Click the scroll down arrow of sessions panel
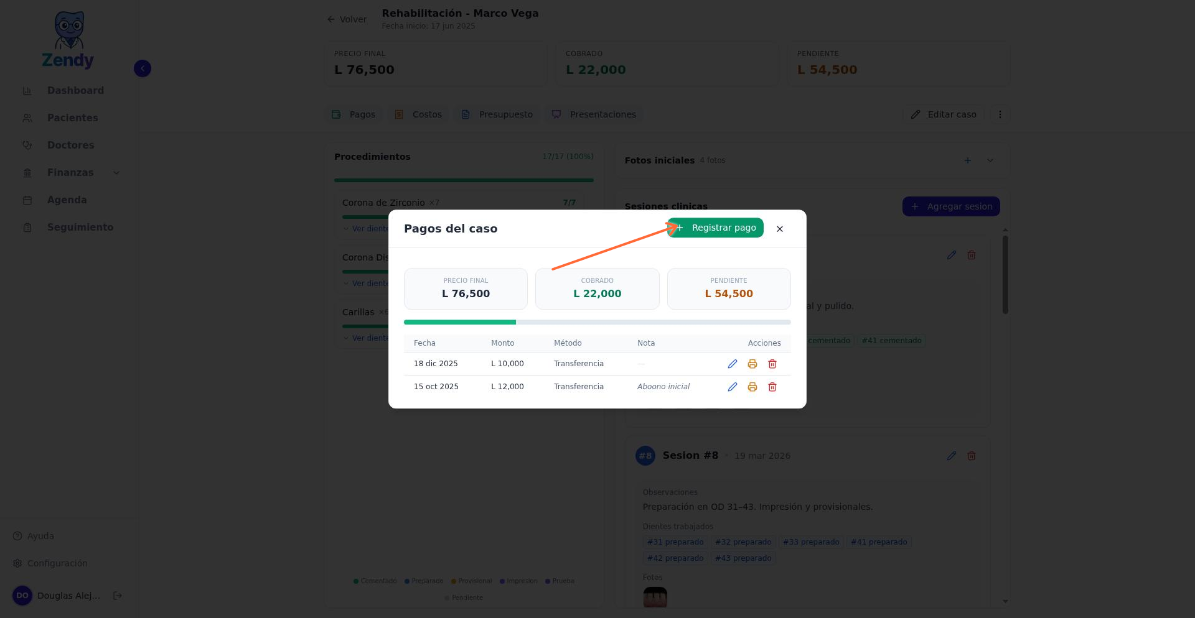Viewport: 1195px width, 618px height. (x=1006, y=601)
